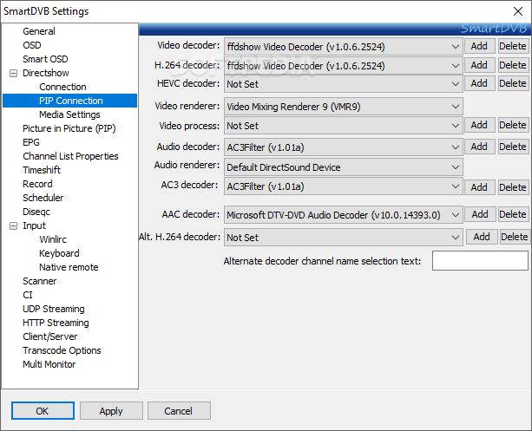Select Picture in Picture (PIP) item
The image size is (532, 431).
point(69,128)
